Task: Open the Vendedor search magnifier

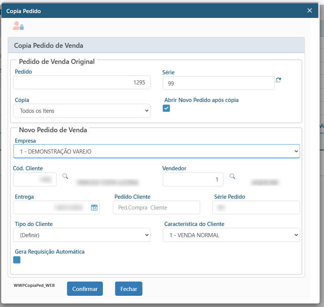Action: (232, 176)
